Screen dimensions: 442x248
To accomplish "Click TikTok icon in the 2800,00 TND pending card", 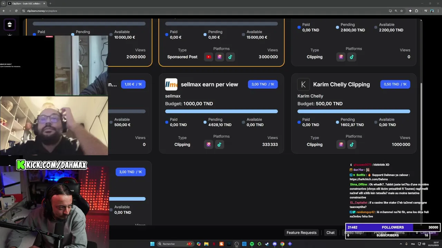I will (x=352, y=57).
